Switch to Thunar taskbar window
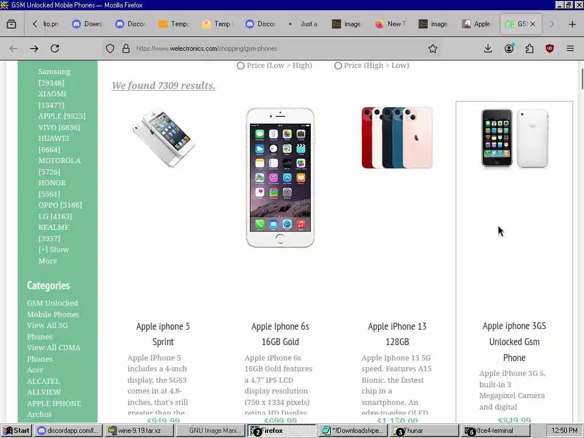Viewport: 584px width, 438px height. 424,431
